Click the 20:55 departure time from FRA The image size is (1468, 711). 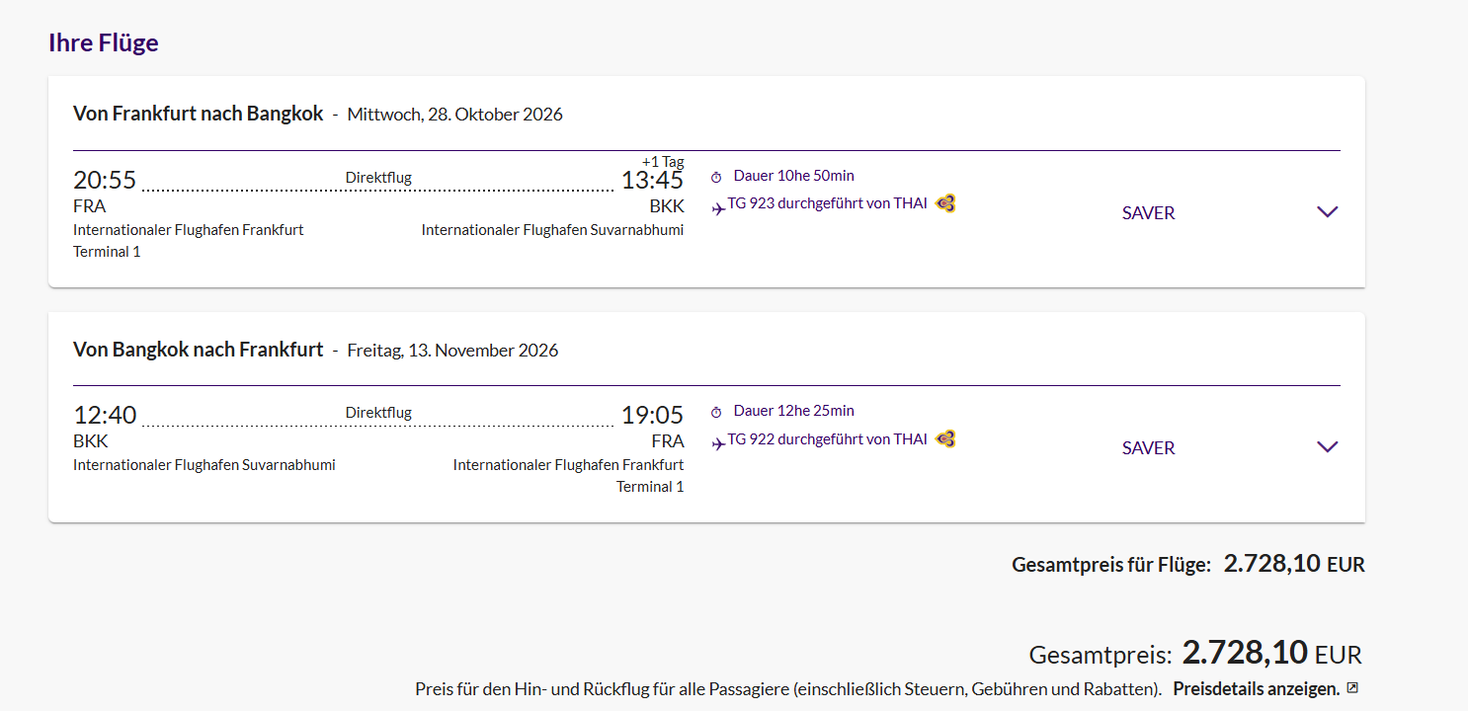105,180
